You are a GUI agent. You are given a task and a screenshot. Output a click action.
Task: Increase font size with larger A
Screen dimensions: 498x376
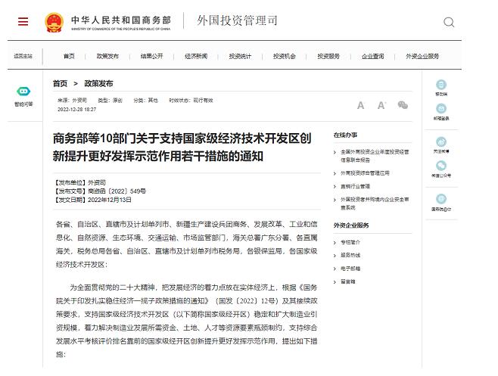point(381,105)
